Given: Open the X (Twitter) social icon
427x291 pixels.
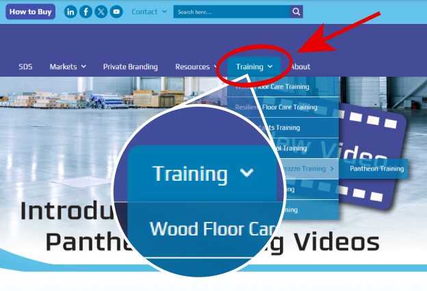Looking at the screenshot, I should tap(101, 12).
